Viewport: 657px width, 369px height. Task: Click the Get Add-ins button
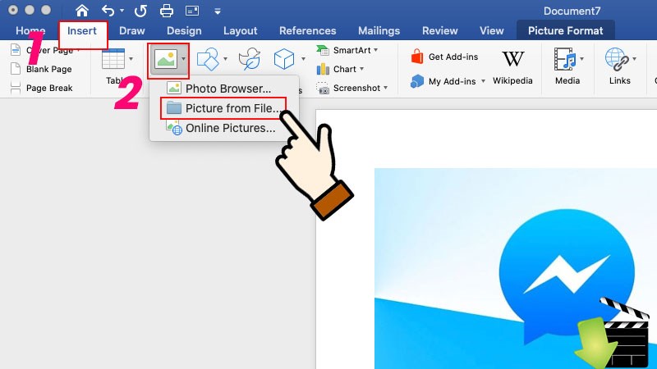[444, 57]
